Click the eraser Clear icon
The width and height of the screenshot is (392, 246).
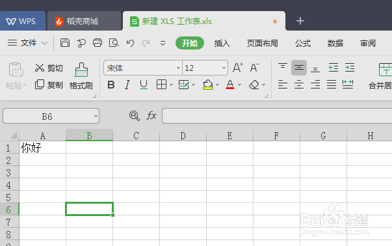tap(254, 85)
